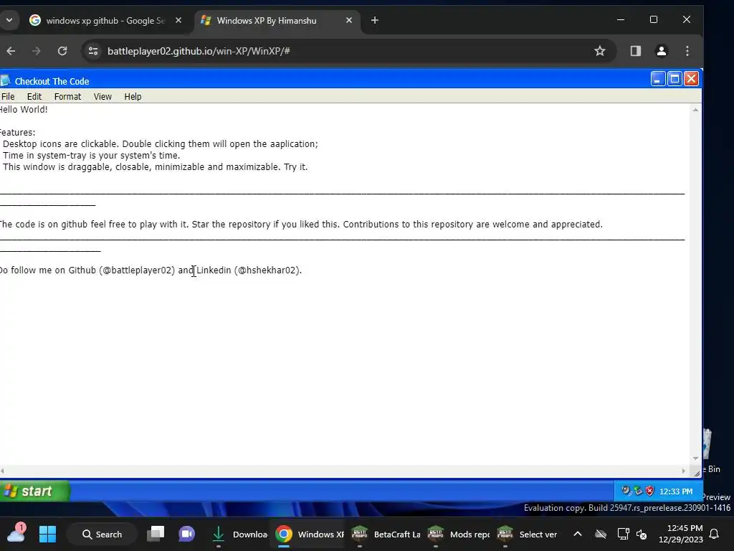Image resolution: width=734 pixels, height=551 pixels.
Task: Click the notepad icon in title bar
Action: coord(5,80)
